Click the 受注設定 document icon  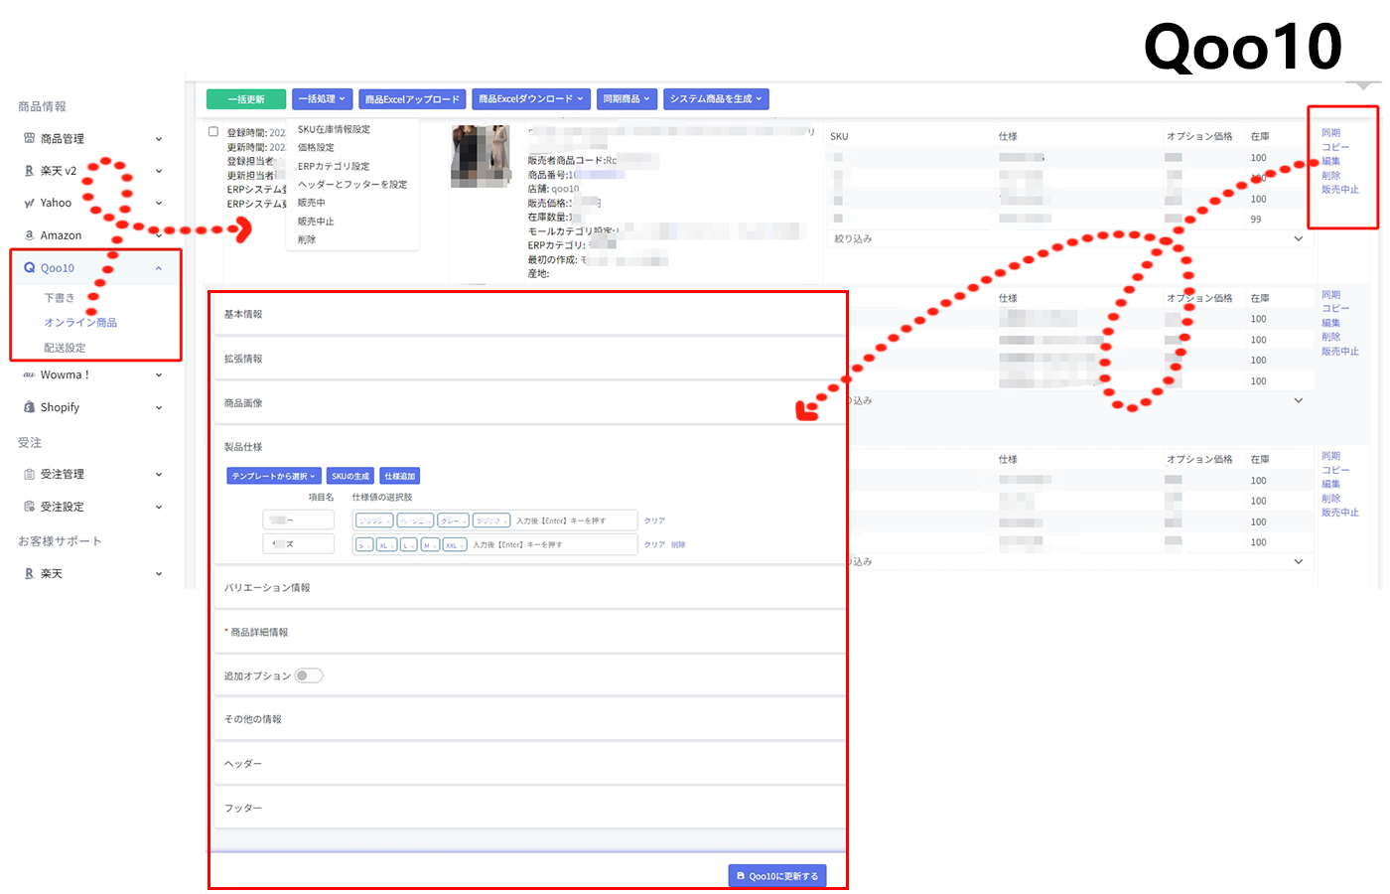29,507
